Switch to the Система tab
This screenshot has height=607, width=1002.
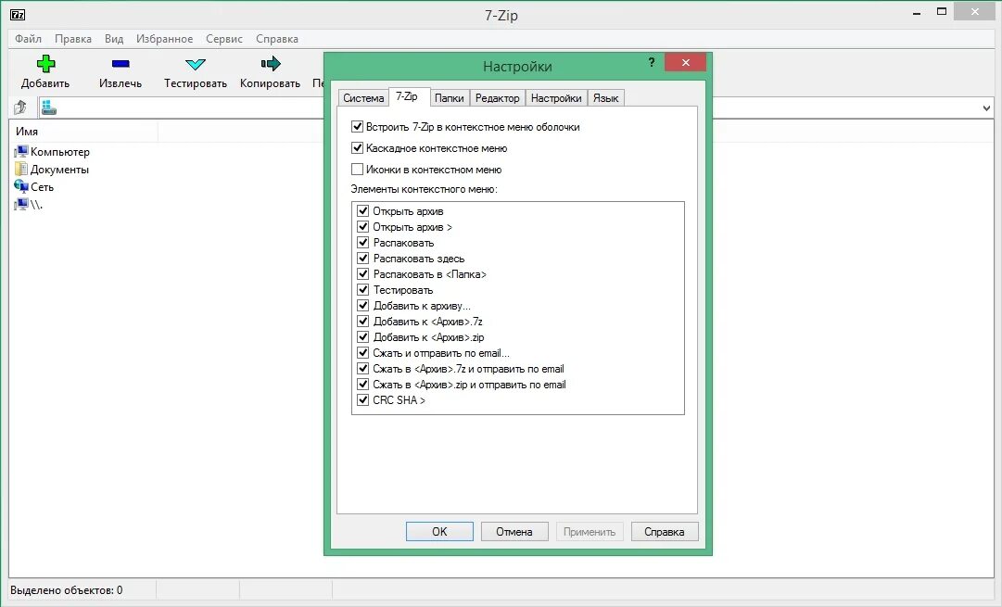(x=363, y=97)
